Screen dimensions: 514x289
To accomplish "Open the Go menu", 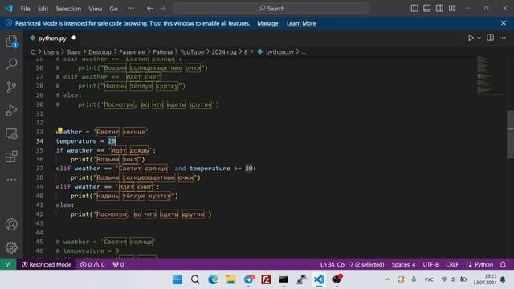I will click(113, 9).
